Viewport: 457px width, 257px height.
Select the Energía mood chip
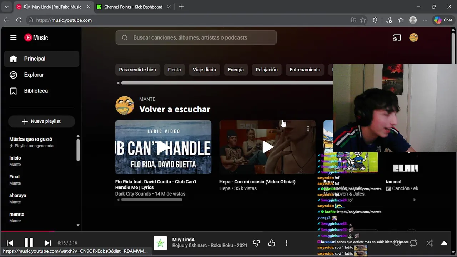pyautogui.click(x=236, y=70)
